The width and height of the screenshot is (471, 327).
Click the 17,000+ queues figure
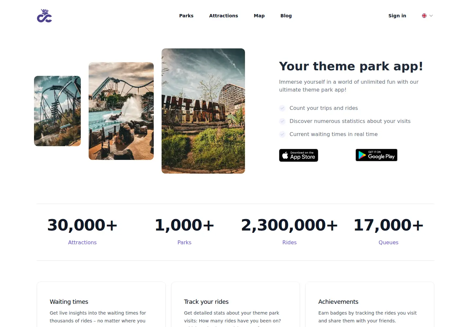tap(389, 225)
